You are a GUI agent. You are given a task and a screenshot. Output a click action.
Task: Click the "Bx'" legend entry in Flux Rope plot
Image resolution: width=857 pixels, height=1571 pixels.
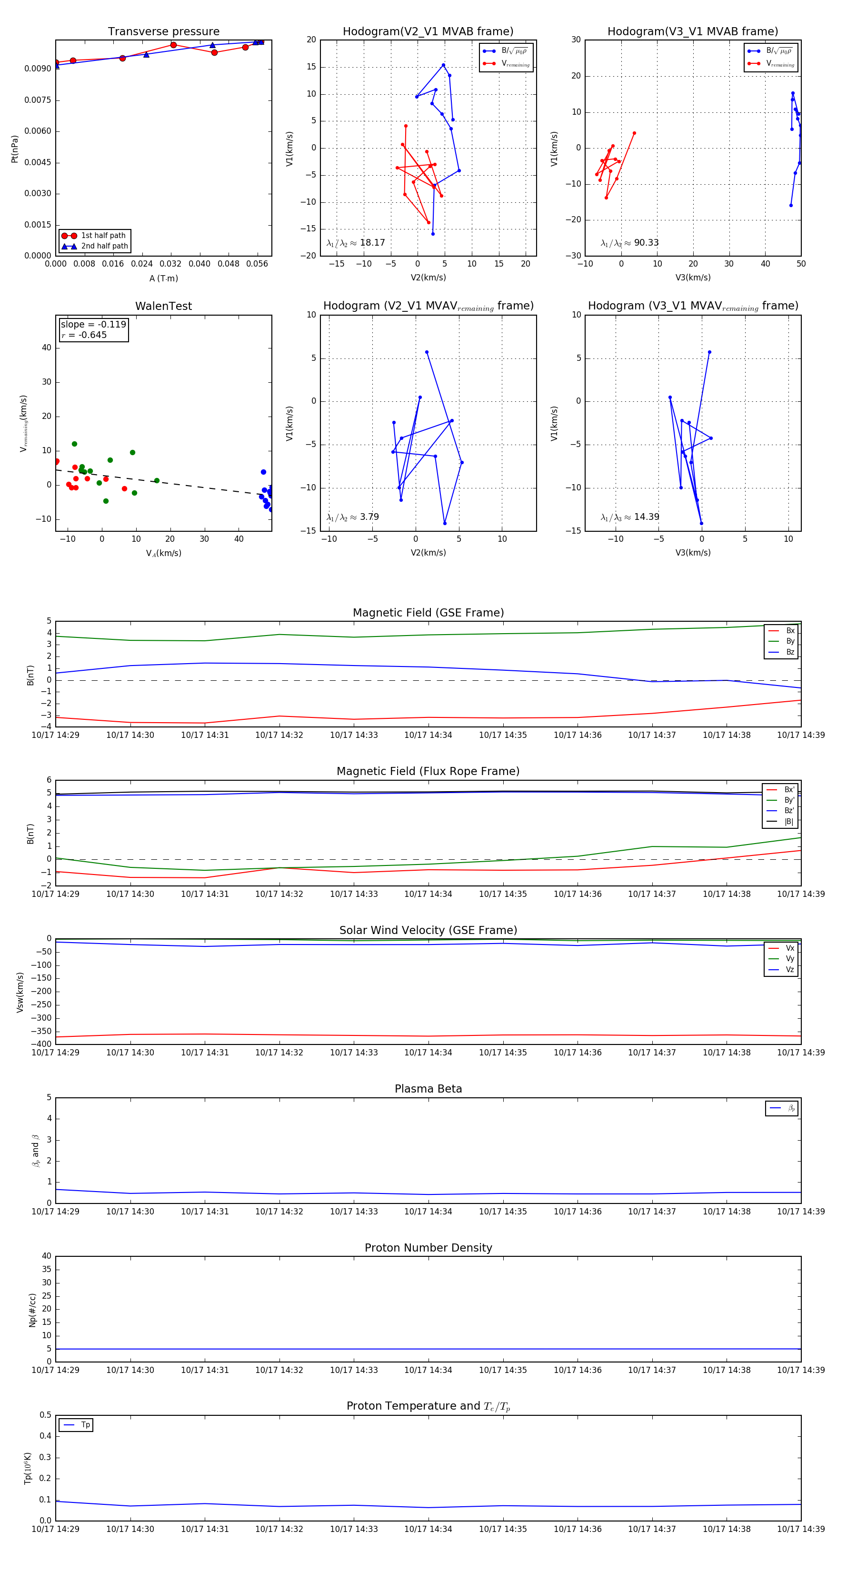pos(780,790)
